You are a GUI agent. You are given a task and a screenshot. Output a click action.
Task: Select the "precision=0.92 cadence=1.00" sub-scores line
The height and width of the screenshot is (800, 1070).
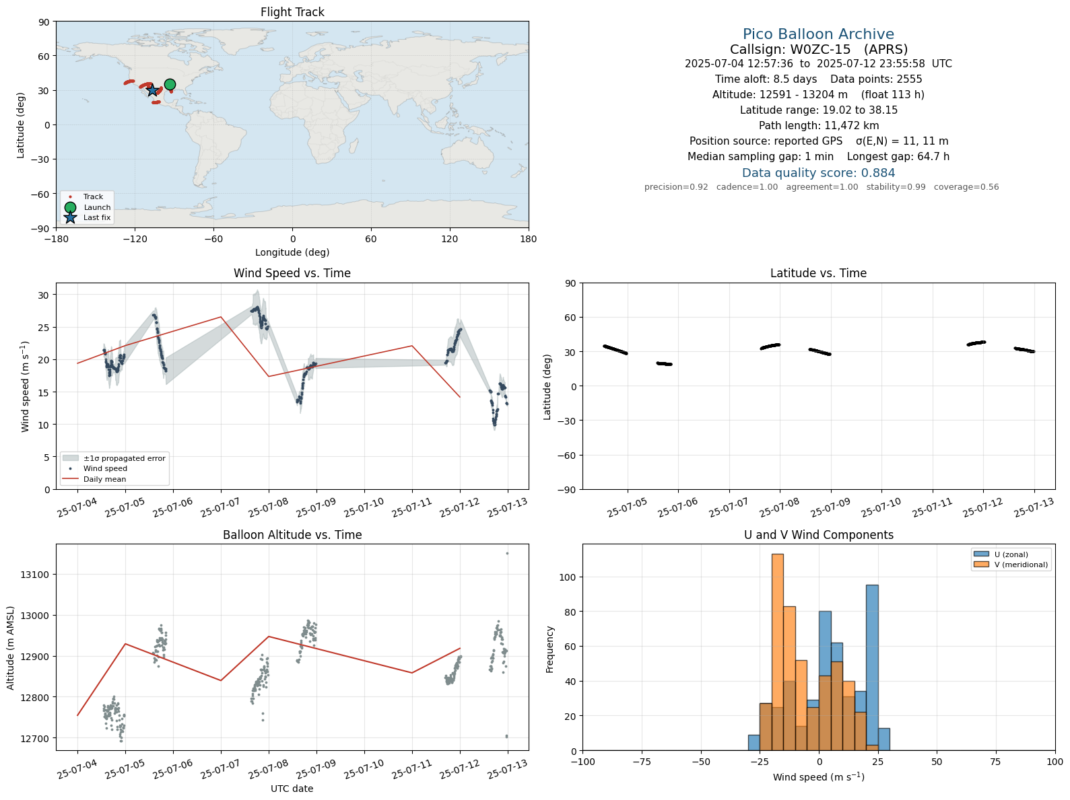pyautogui.click(x=822, y=187)
